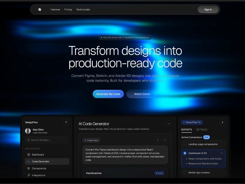Open the ellipsis menu in AI Code Generator panel

(x=169, y=124)
